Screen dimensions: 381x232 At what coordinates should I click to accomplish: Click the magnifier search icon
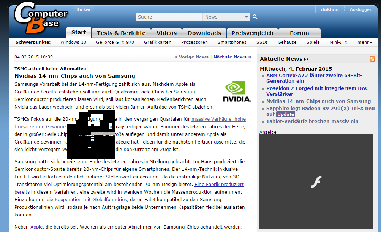tap(255, 17)
